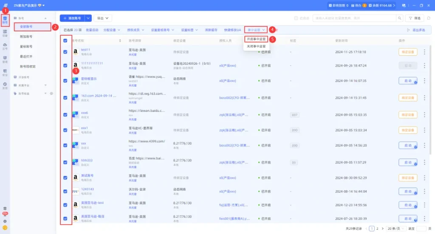435x234 pixels.
Task: Open the 设备 (Devices) sidebar icon
Action: (x=5, y=34)
